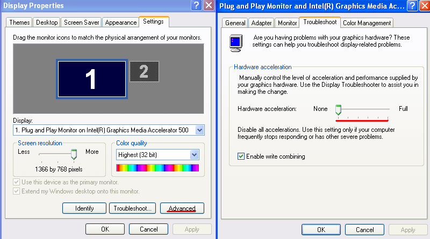This screenshot has height=239, width=430.
Task: Click the 'None' label of acceleration slider
Action: pyautogui.click(x=320, y=109)
